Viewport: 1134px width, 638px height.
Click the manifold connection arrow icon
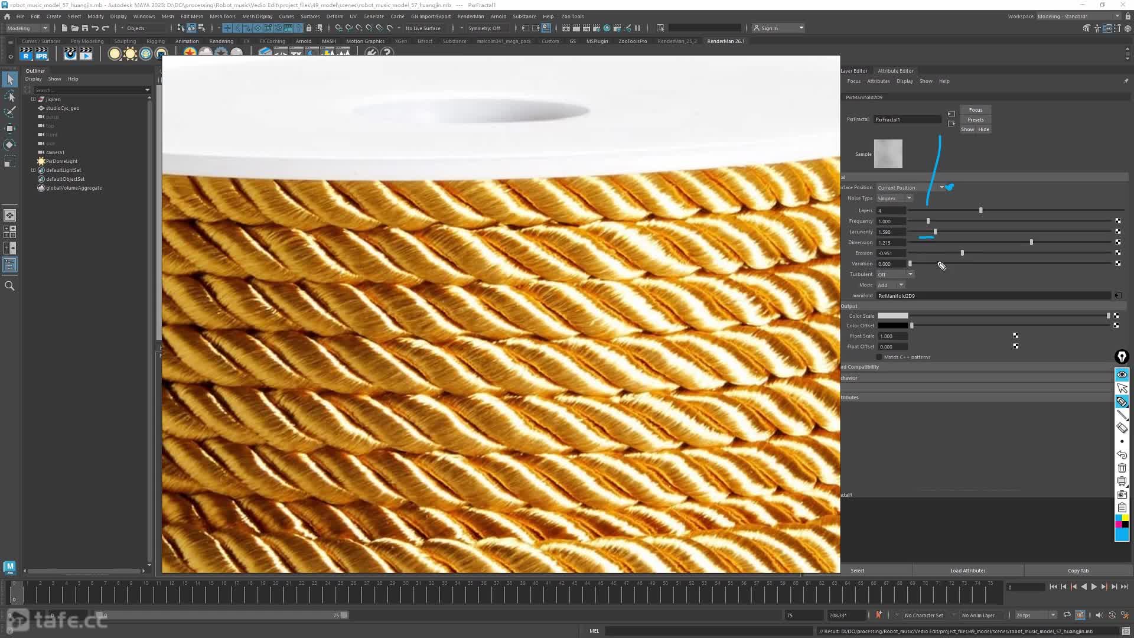(1118, 296)
